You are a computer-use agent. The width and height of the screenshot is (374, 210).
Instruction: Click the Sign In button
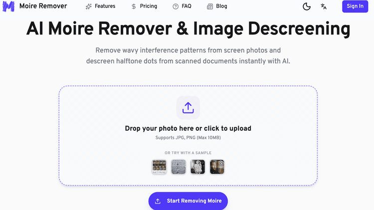[x=355, y=6]
